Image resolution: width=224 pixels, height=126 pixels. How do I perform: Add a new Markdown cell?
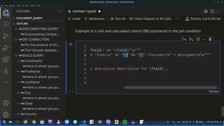pyautogui.click(x=94, y=19)
